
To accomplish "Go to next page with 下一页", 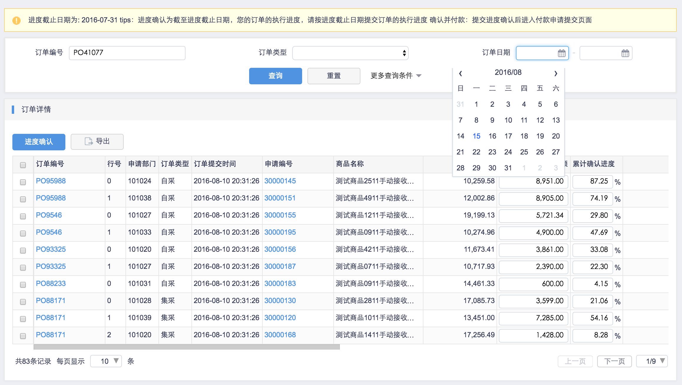I will (x=615, y=361).
